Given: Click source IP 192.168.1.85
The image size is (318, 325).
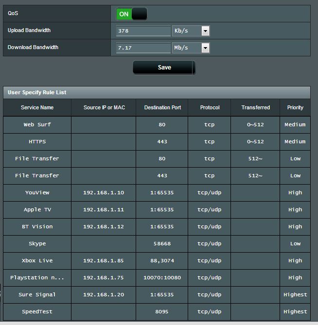Looking at the screenshot, I should (x=104, y=260).
